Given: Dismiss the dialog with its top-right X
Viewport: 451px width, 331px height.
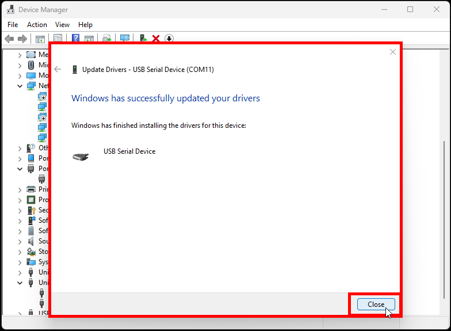Looking at the screenshot, I should tap(392, 52).
